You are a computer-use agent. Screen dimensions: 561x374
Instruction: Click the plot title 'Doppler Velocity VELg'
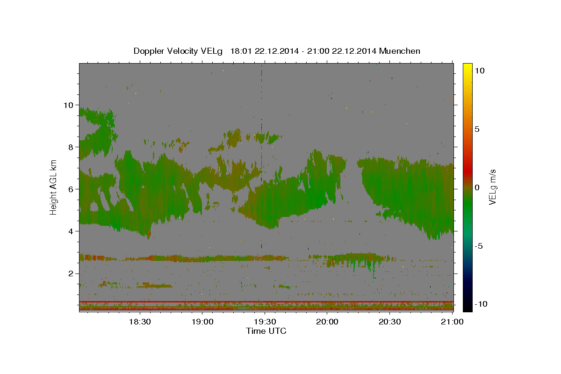[178, 51]
